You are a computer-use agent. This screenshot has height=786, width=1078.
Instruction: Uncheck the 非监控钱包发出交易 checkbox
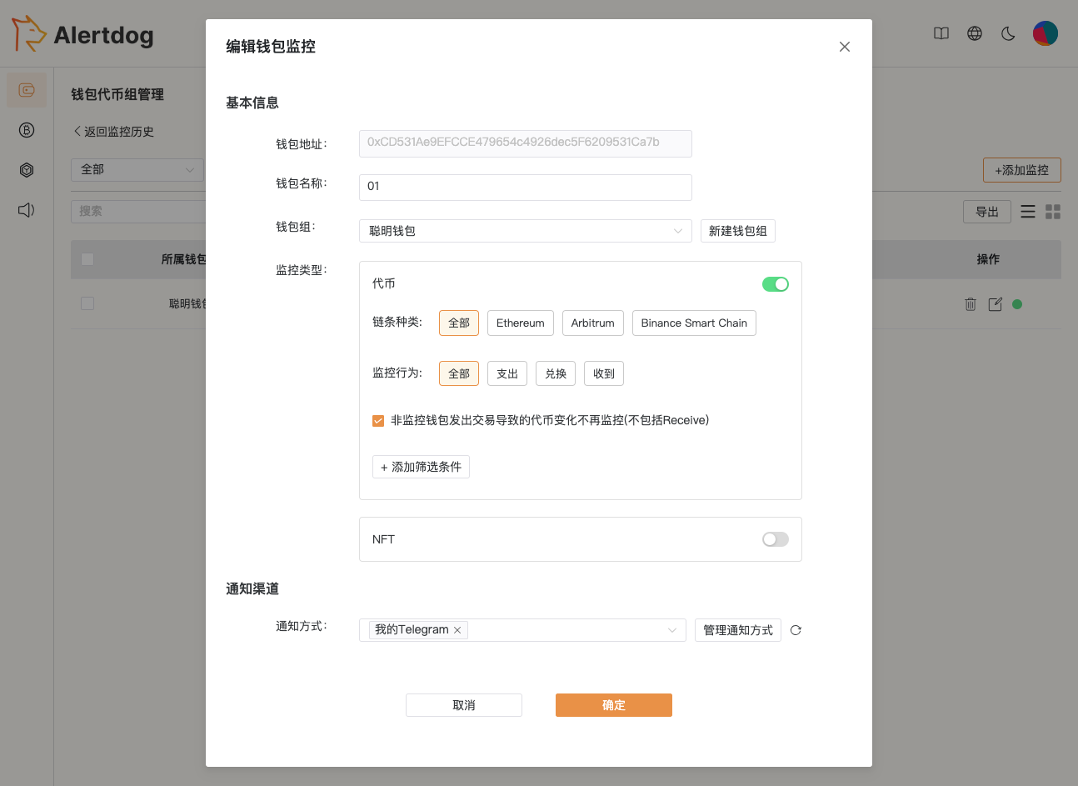click(x=378, y=421)
